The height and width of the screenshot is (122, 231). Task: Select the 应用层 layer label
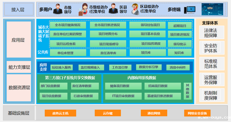click(18, 40)
